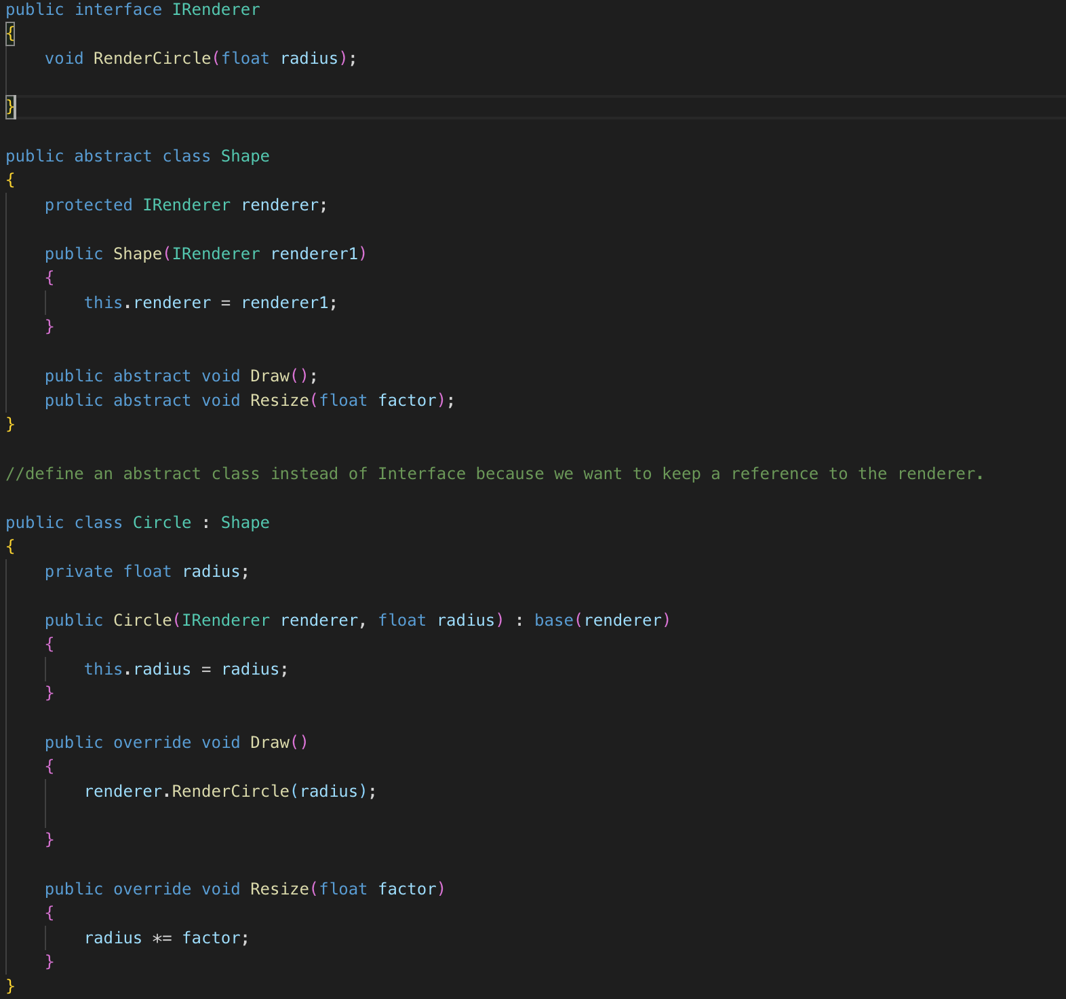Click 'Resize' in the abstract method declaration
This screenshot has width=1066, height=999.
pyautogui.click(x=279, y=400)
